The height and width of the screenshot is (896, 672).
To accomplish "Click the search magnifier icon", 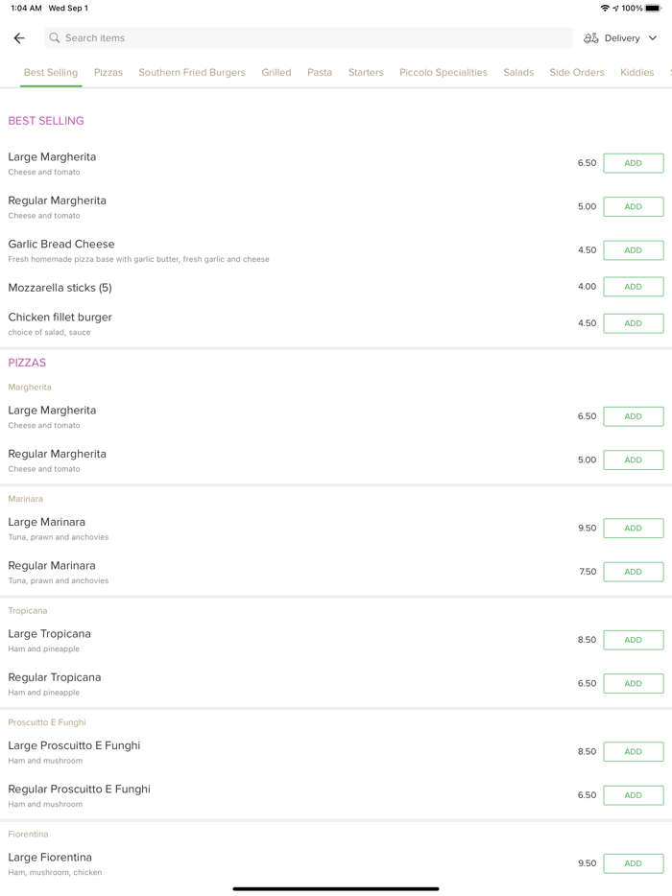I will (55, 38).
